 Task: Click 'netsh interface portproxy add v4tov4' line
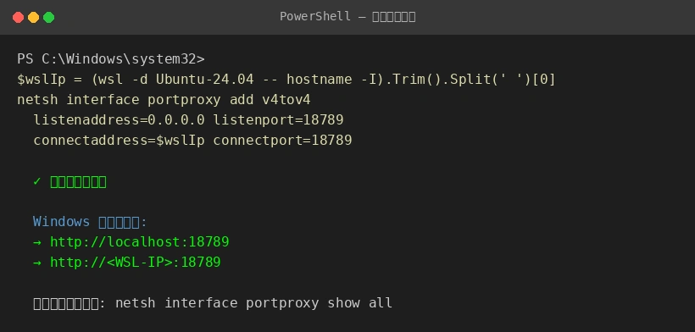[164, 100]
